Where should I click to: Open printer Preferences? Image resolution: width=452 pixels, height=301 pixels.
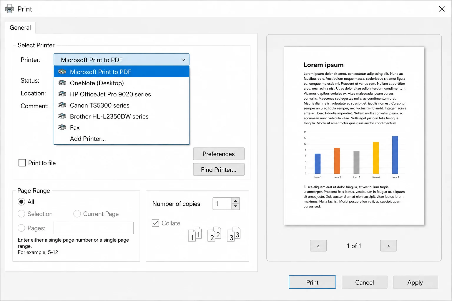click(219, 154)
